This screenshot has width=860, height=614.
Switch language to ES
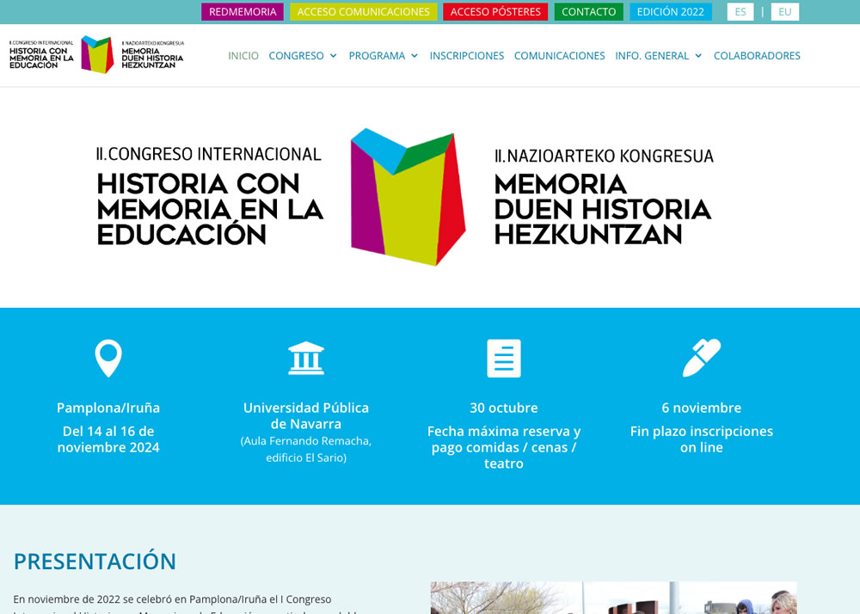click(x=740, y=12)
